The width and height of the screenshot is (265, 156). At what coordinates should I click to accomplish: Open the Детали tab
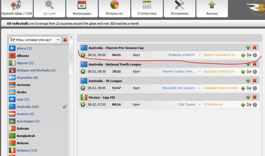click(x=49, y=8)
